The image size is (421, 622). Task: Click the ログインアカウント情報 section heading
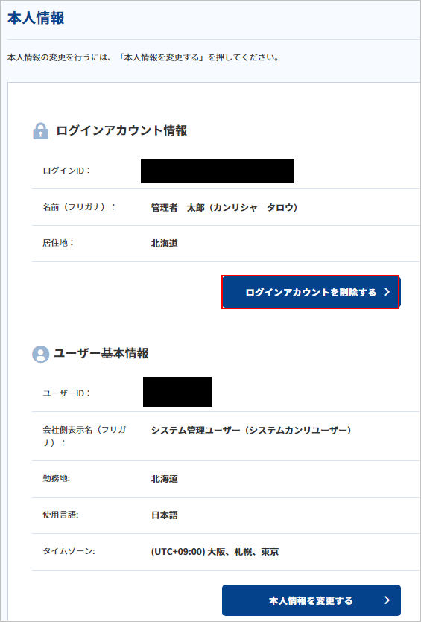[x=121, y=130]
